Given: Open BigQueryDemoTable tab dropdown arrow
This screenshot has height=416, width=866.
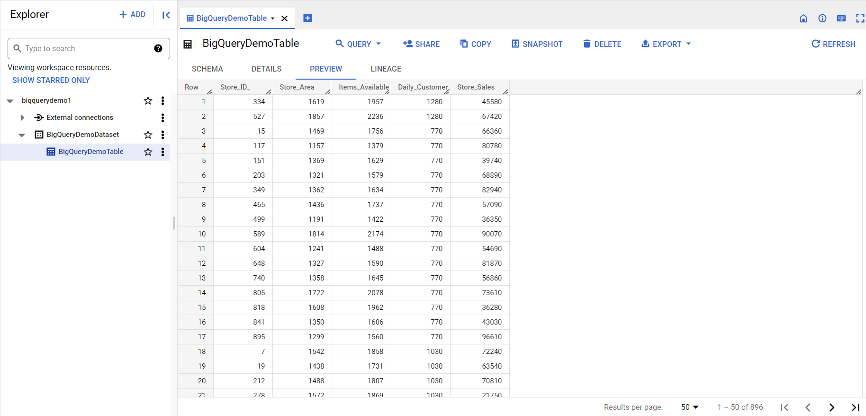Looking at the screenshot, I should (273, 18).
